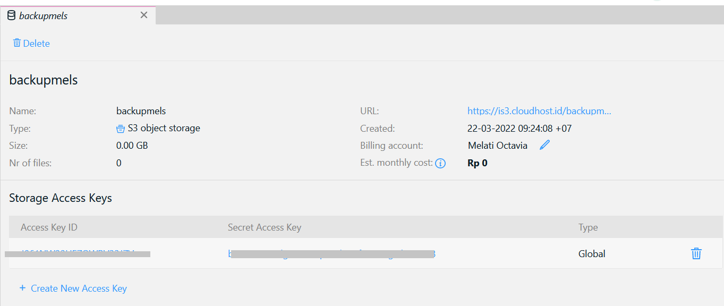The image size is (724, 306).
Task: Click the plus icon for new access key
Action: 22,288
